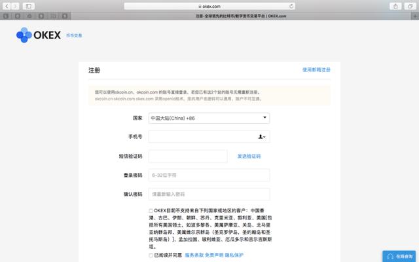Open the 隐私保护 privacy link
The width and height of the screenshot is (419, 262).
click(x=234, y=255)
